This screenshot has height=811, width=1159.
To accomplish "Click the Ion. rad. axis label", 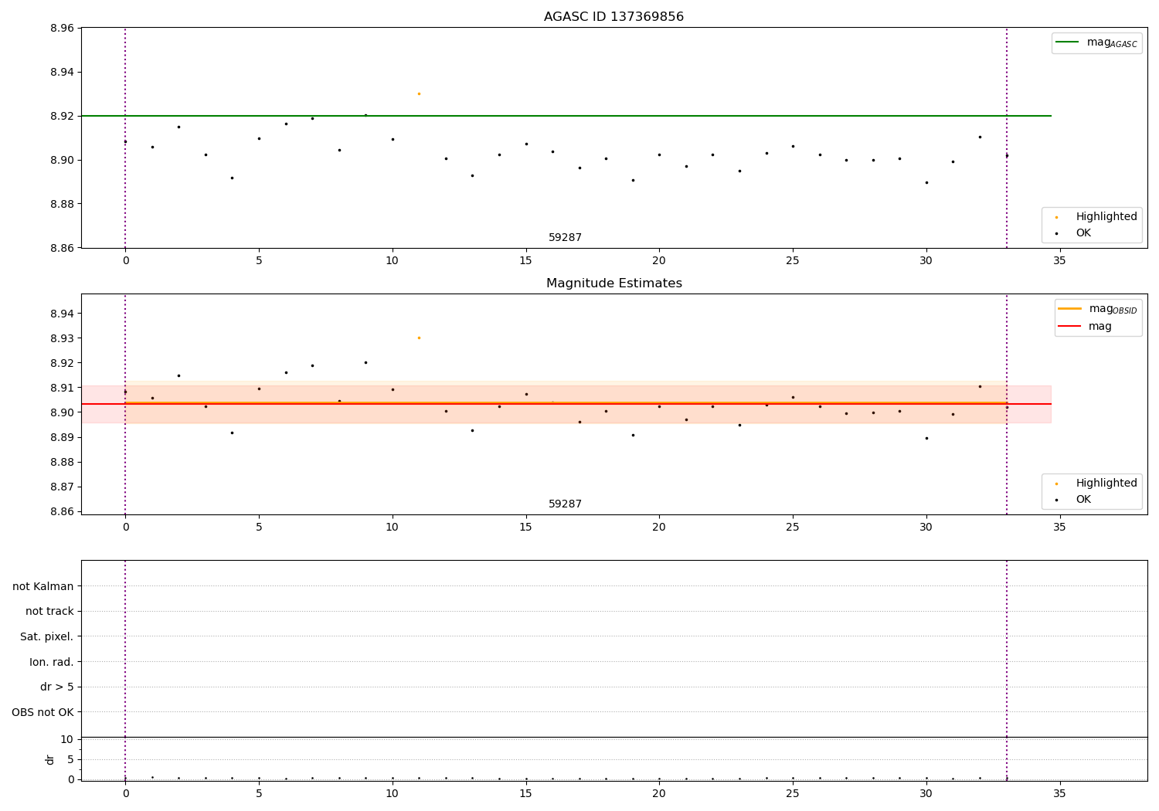I will [52, 662].
